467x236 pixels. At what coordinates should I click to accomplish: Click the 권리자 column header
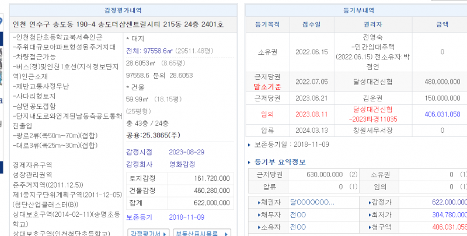coord(373,24)
